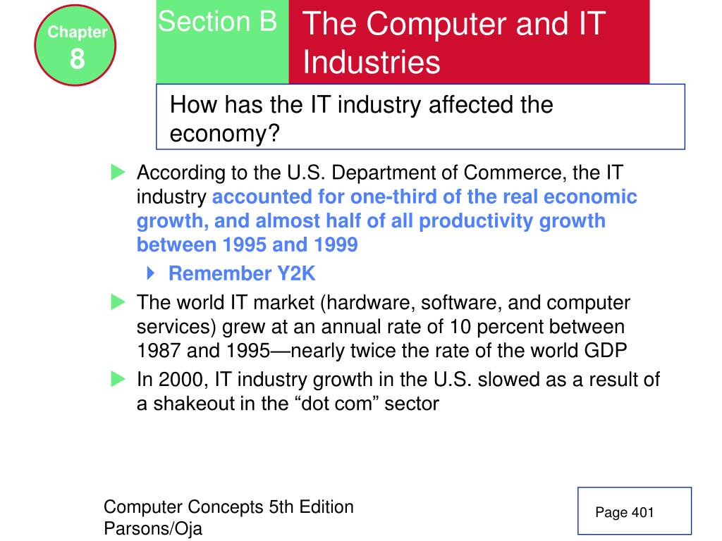Select the green 'Section B' header block

222,42
